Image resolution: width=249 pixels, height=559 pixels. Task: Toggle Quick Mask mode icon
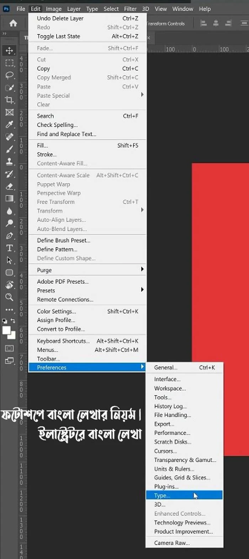coord(10,348)
